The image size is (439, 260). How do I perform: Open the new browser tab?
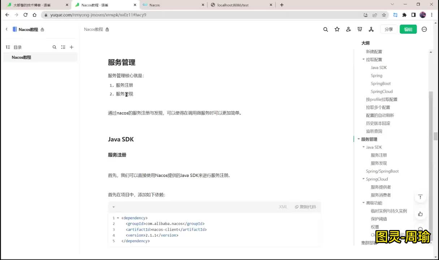(x=282, y=5)
